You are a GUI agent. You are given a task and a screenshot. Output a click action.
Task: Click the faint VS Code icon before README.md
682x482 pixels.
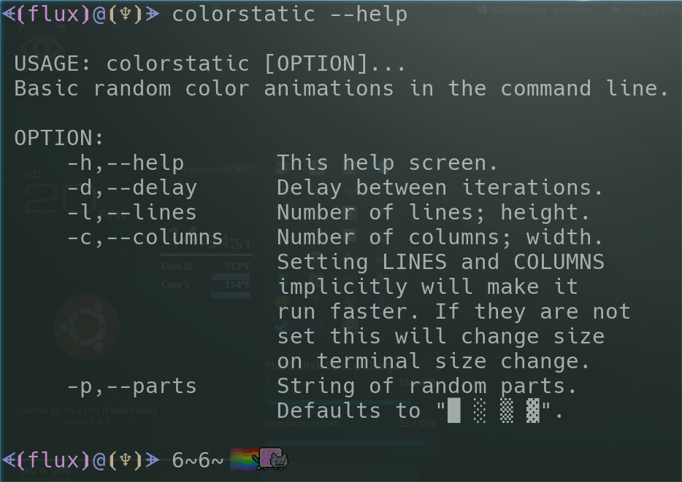(x=482, y=9)
